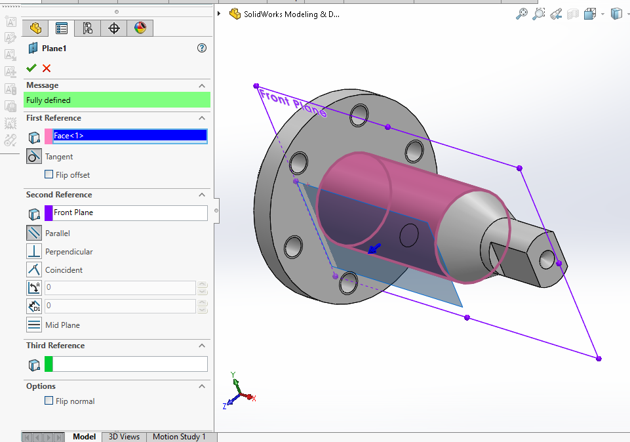Confirm Plane1 with the green checkmark
Image resolution: width=630 pixels, height=442 pixels.
pos(31,68)
